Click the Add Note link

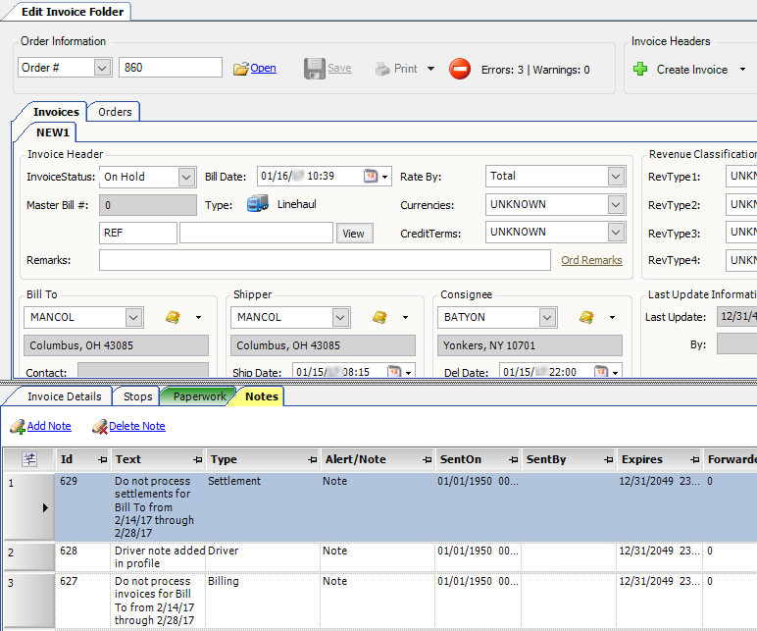49,426
